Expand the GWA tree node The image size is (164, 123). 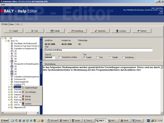tap(9, 92)
